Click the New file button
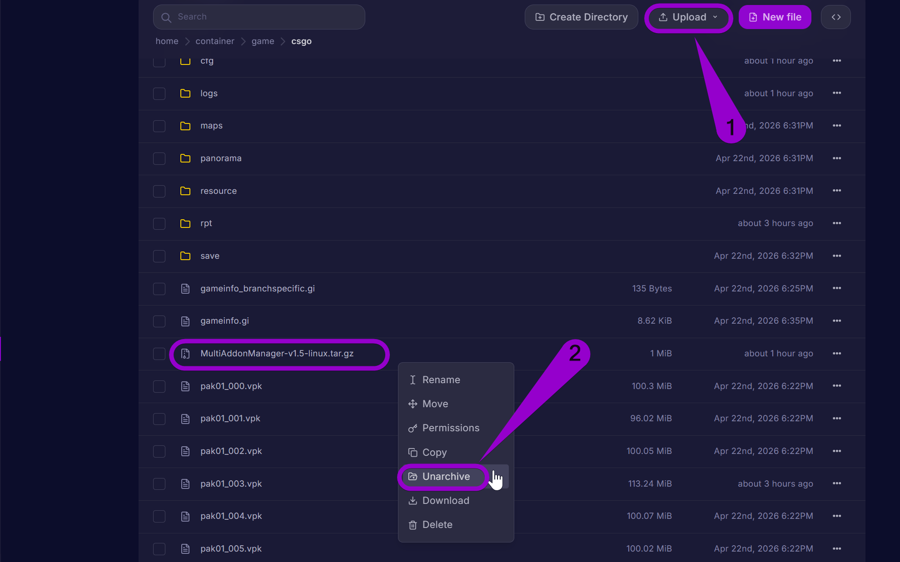 [x=775, y=17]
